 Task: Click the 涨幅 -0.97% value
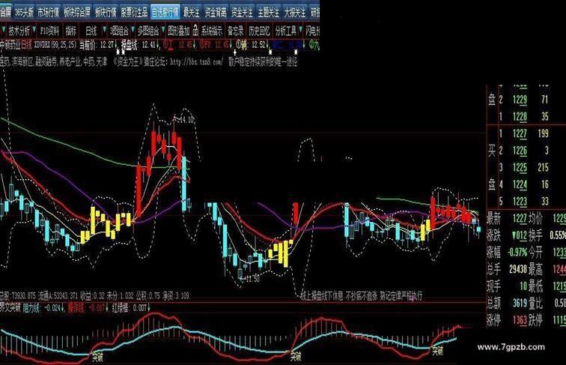tap(517, 253)
